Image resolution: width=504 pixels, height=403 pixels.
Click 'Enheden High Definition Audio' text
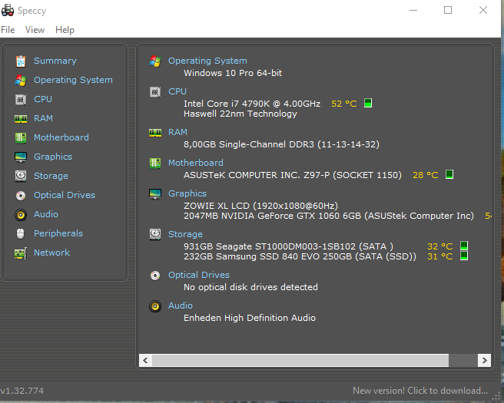250,318
